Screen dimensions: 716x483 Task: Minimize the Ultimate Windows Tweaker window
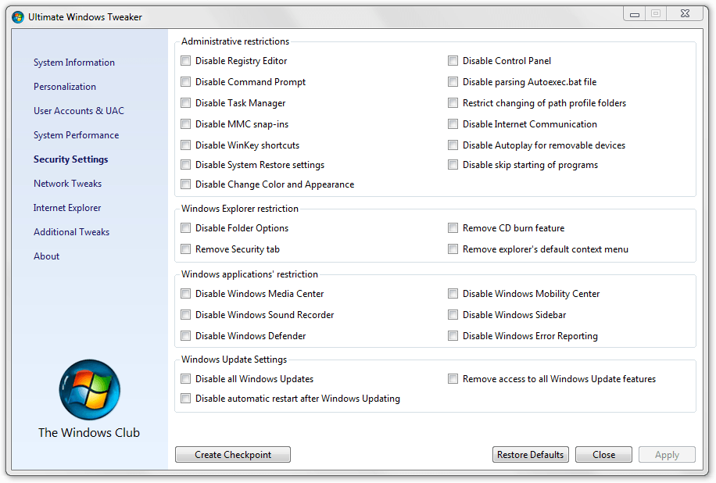click(x=634, y=14)
